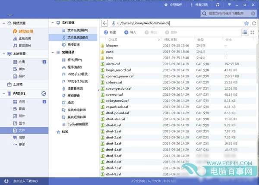Click the 标签 star bookmarks item
Screen dimensions: 259x185
pyautogui.click(x=63, y=132)
